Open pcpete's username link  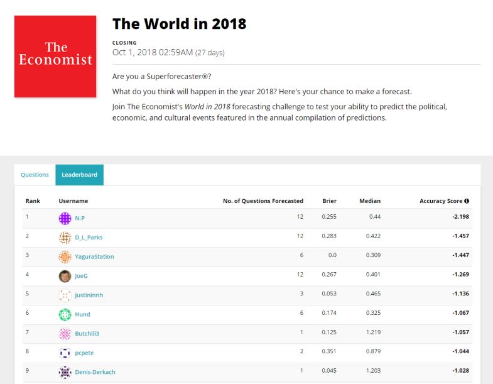click(x=84, y=353)
